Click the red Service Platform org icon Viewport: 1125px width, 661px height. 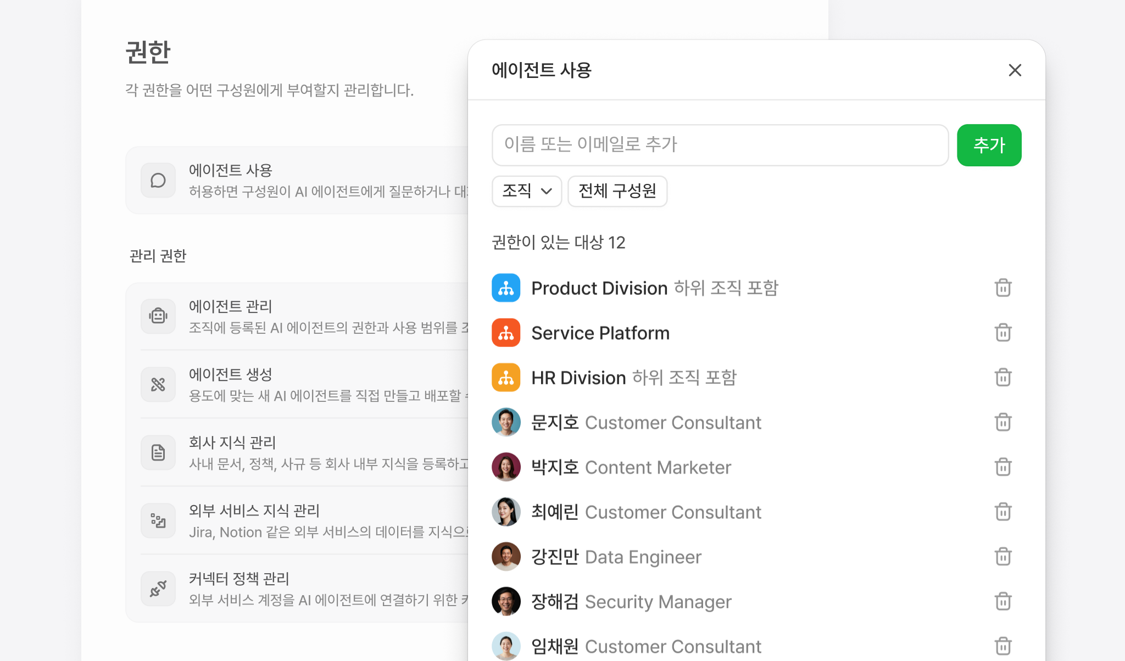[x=506, y=333]
